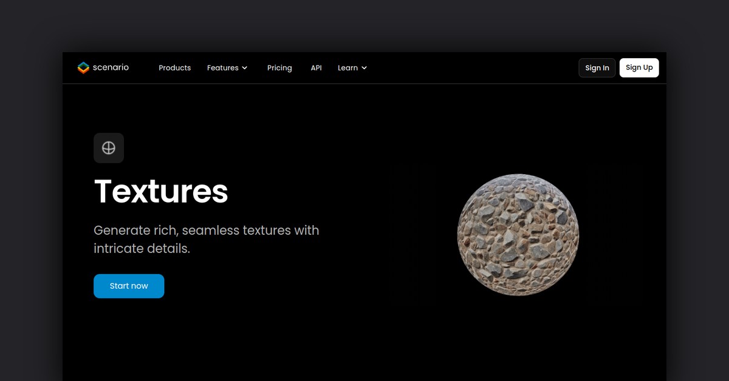The width and height of the screenshot is (729, 381).
Task: Open the Products menu item
Action: 174,67
